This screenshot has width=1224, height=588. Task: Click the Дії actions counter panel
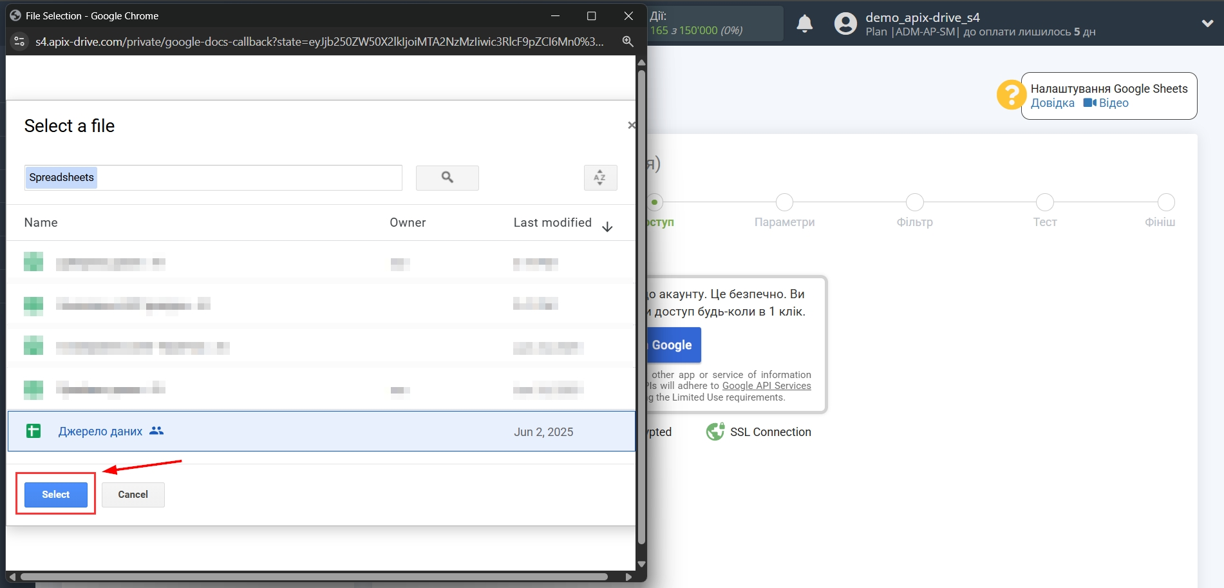[715, 23]
